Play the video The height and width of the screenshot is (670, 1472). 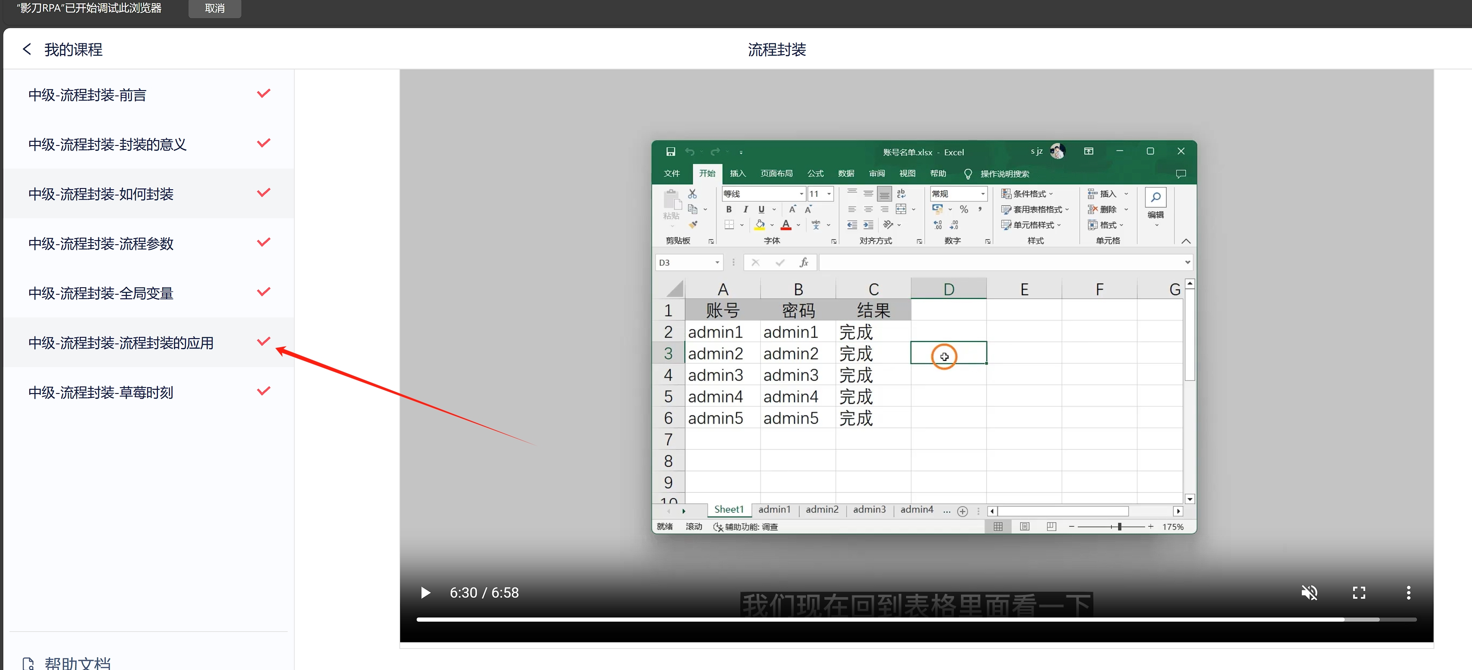(425, 592)
